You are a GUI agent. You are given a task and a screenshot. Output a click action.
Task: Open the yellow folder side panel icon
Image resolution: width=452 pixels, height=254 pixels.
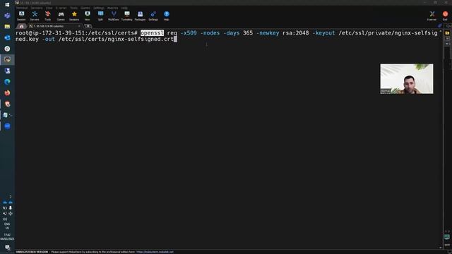447,33
